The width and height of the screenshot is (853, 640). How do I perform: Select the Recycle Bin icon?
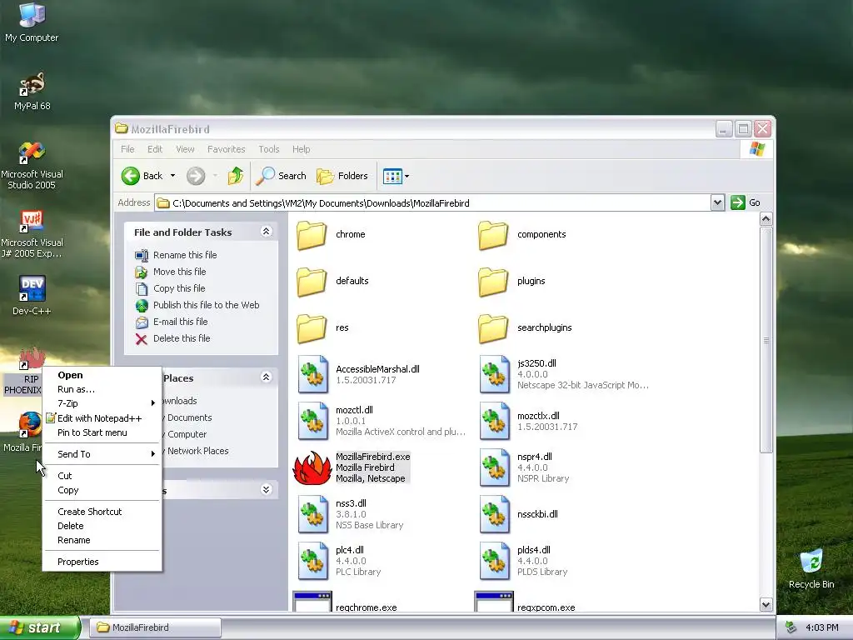click(811, 569)
